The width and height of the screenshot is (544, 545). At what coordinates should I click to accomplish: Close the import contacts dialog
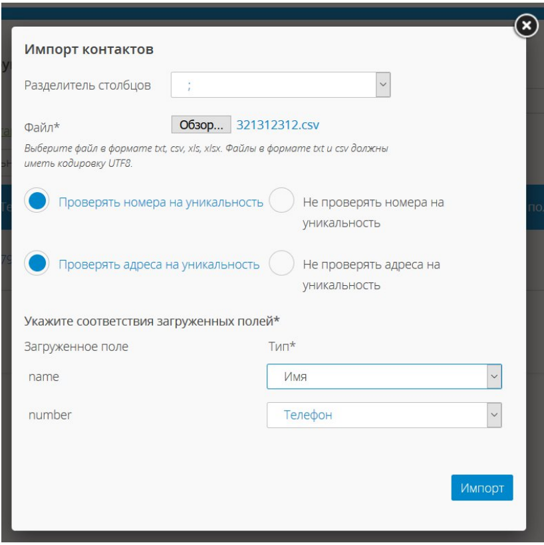tap(526, 27)
